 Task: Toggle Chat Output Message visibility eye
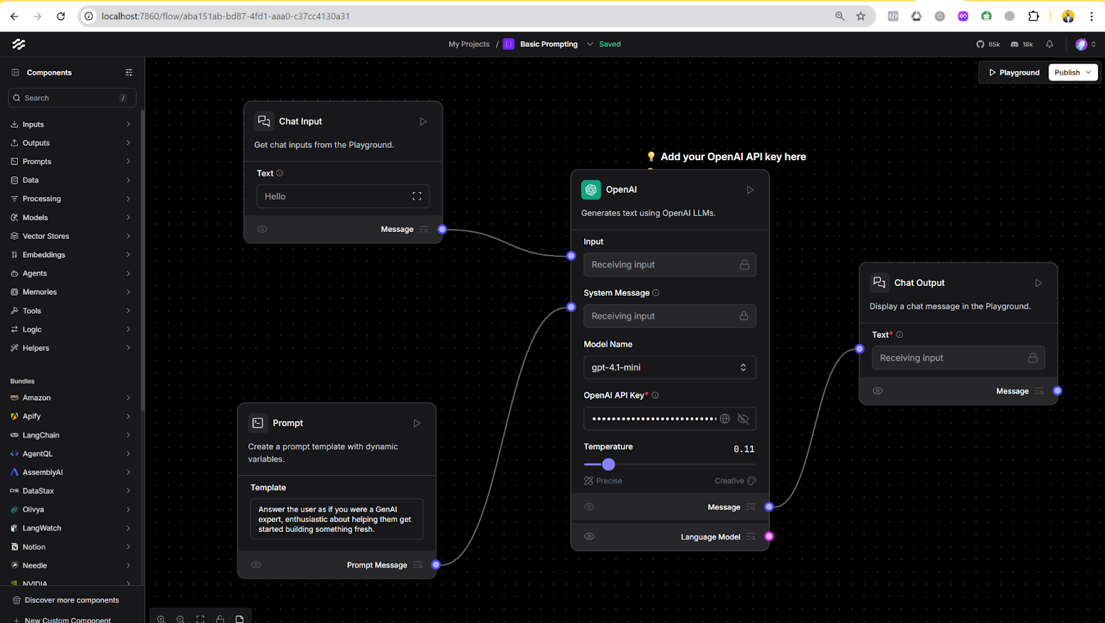click(878, 391)
